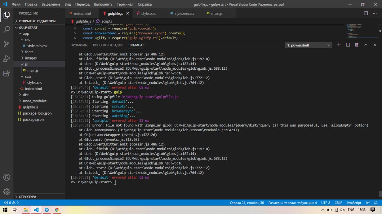Viewport: 382px width, 214px height.
Task: Split the editor to the right
Action: 366,13
